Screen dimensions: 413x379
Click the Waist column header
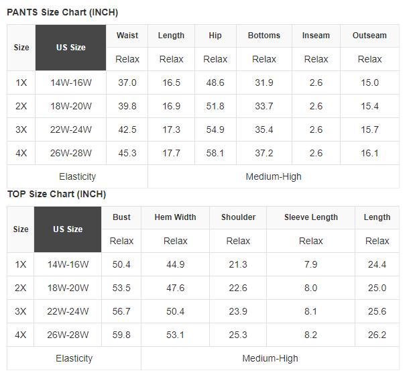tap(127, 36)
